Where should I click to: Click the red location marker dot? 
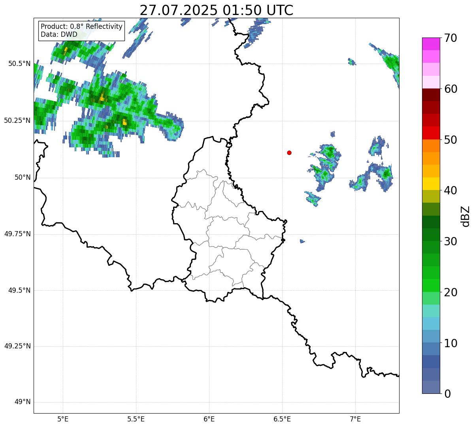pyautogui.click(x=289, y=153)
